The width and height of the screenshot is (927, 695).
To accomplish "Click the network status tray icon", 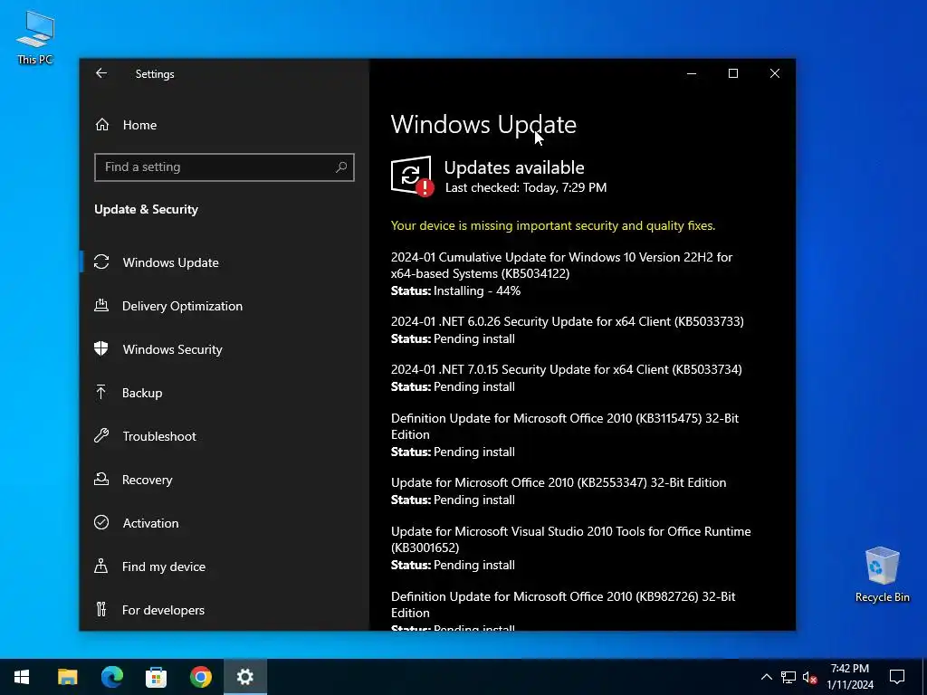I will coord(788,677).
